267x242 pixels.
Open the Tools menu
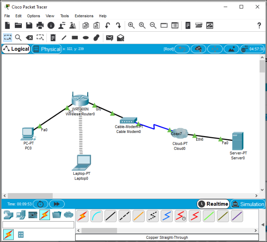pos(64,16)
